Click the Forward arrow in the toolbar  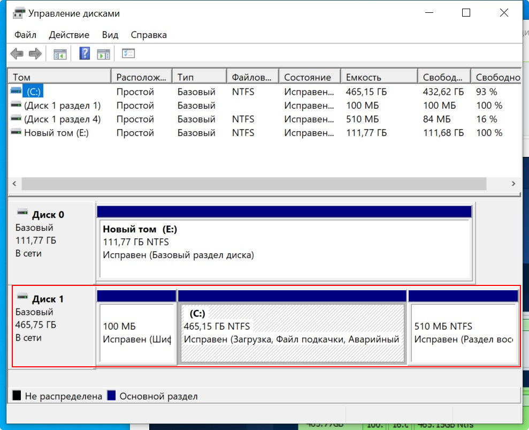[35, 54]
